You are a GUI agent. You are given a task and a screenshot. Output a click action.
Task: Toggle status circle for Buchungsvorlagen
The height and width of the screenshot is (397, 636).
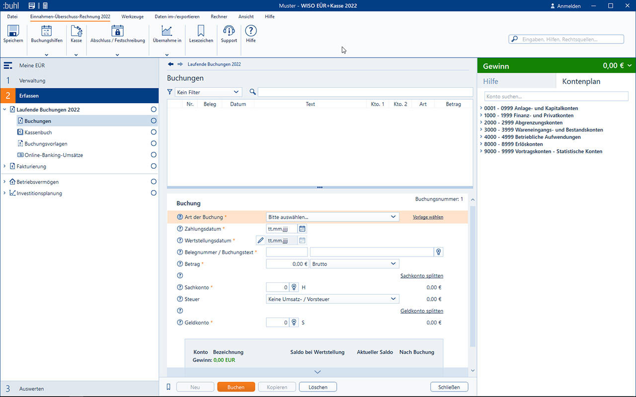[154, 143]
